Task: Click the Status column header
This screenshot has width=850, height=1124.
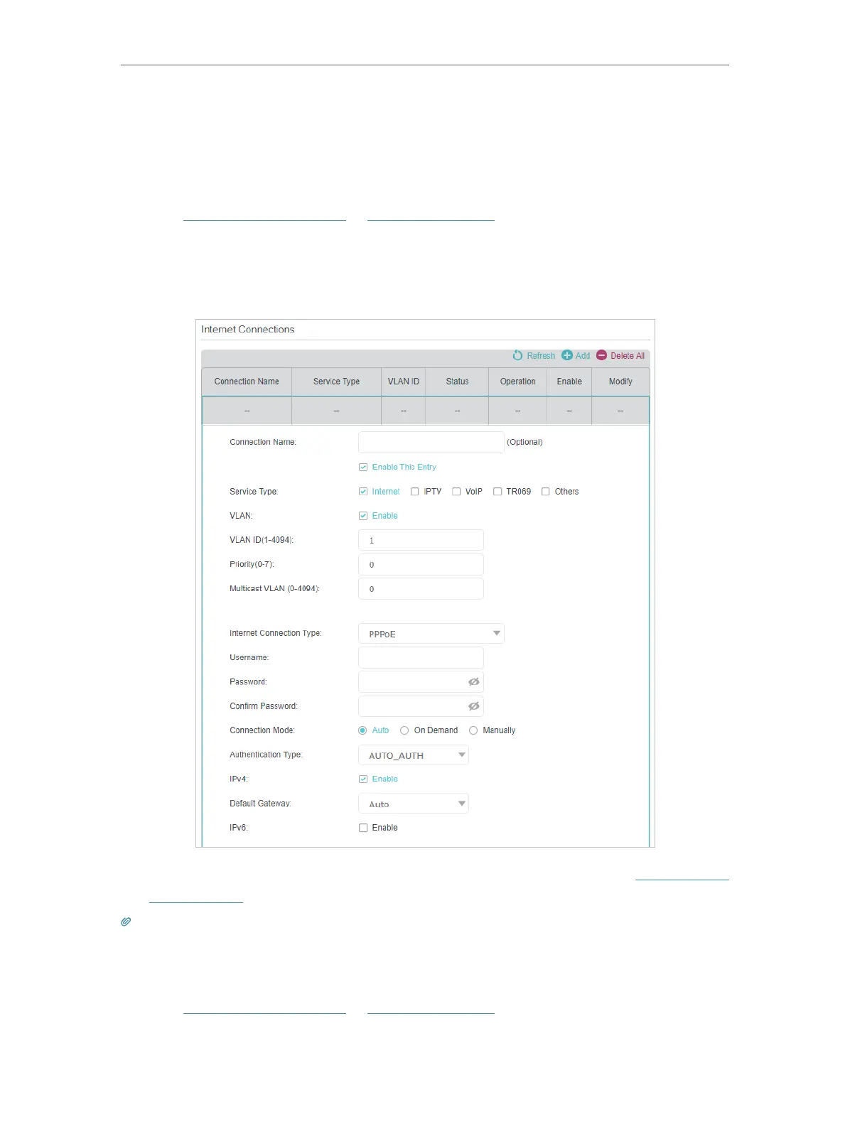Action: tap(457, 382)
